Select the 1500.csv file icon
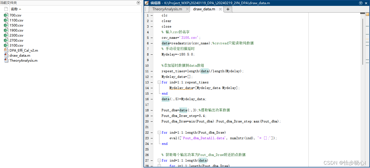Image resolution: width=370 pixels, height=168 pixels. (6, 25)
